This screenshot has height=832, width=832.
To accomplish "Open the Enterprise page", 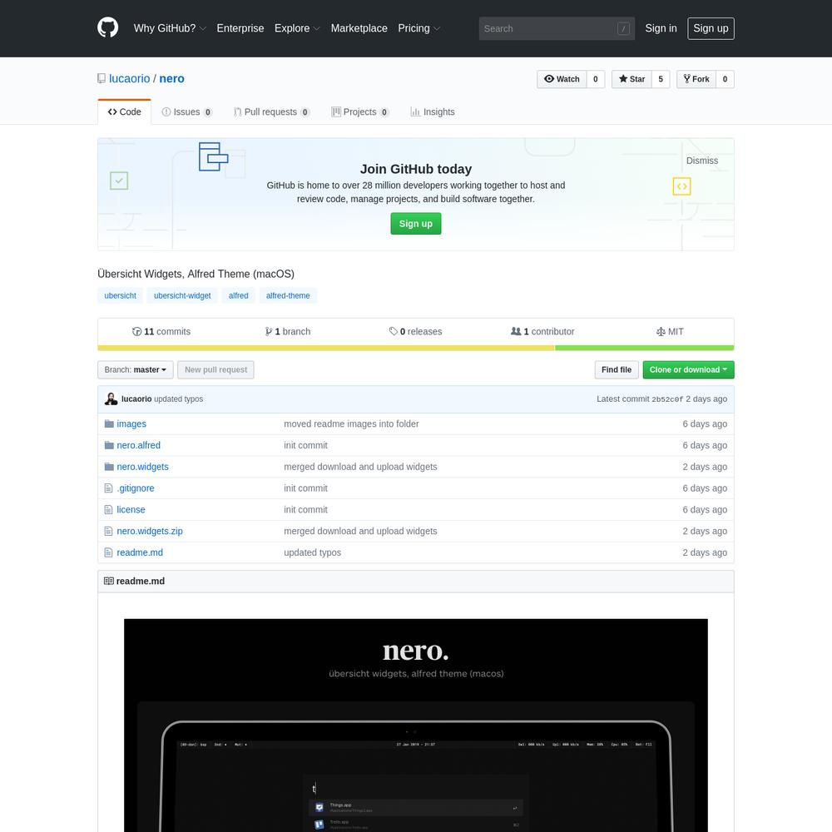I will (x=240, y=28).
